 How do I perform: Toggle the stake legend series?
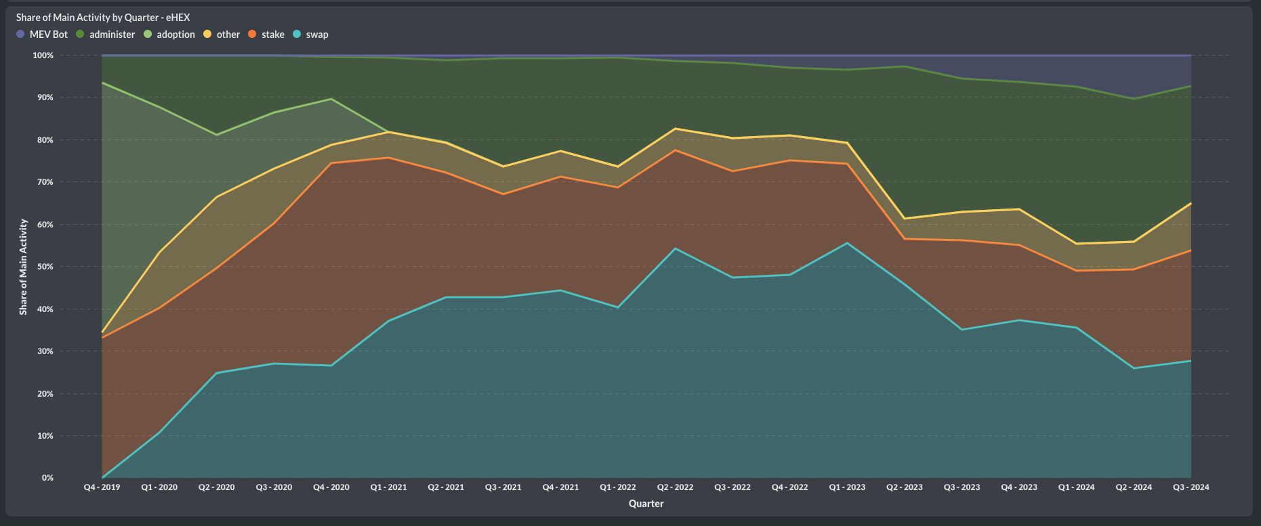coord(266,35)
